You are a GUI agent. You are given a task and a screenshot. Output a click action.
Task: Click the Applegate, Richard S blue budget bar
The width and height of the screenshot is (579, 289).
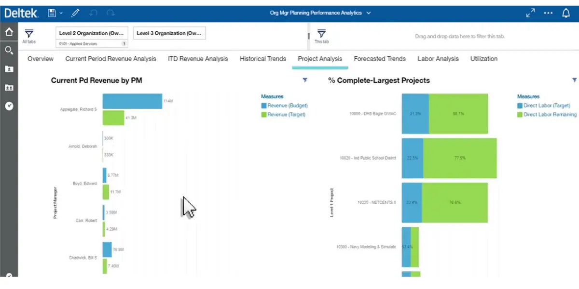click(132, 101)
